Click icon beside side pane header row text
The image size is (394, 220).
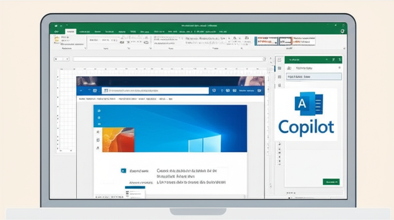[x=289, y=68]
